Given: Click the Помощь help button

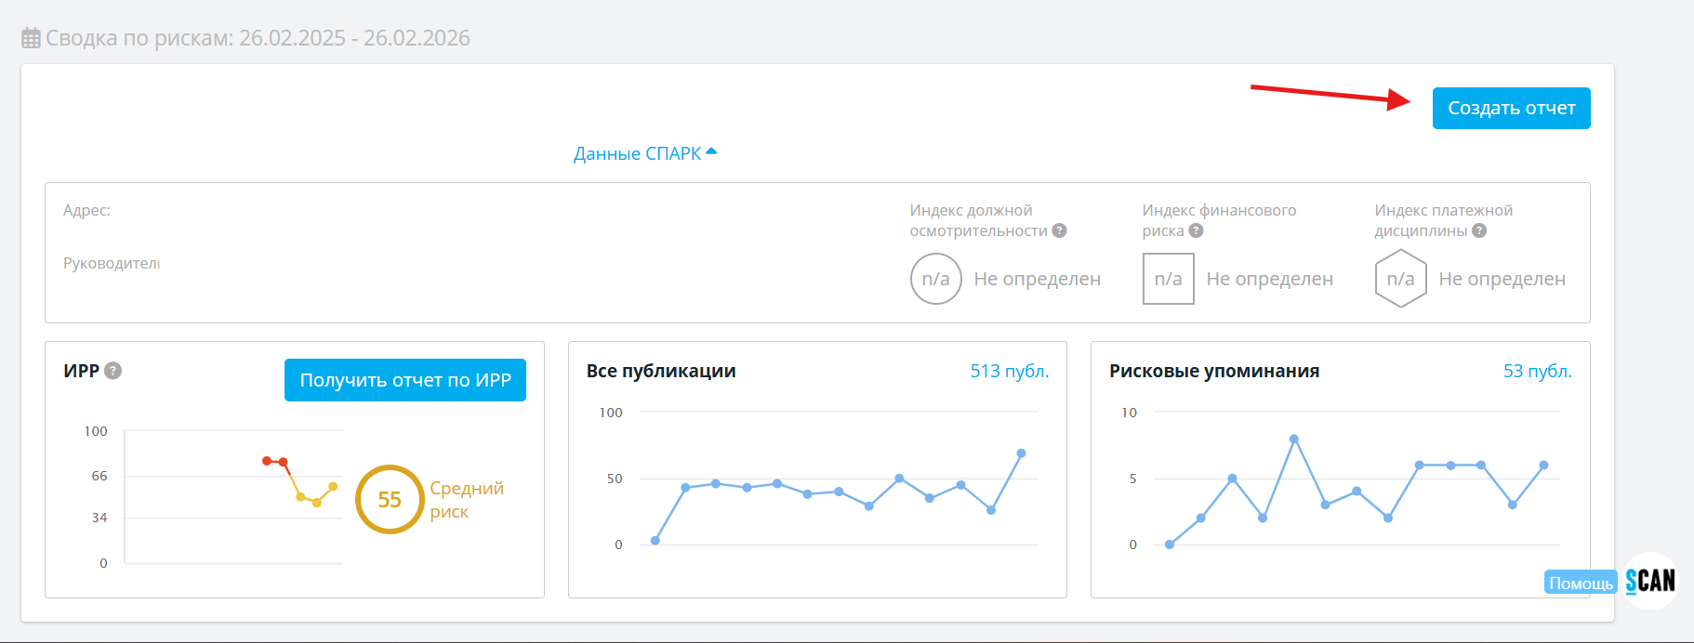Looking at the screenshot, I should pyautogui.click(x=1581, y=583).
